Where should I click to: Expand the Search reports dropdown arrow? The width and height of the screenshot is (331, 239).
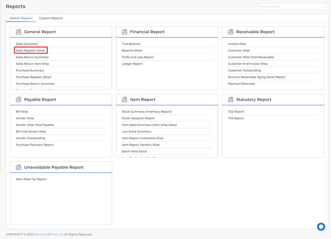(x=325, y=6)
